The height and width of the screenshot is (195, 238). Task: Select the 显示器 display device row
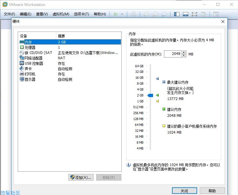[70, 79]
